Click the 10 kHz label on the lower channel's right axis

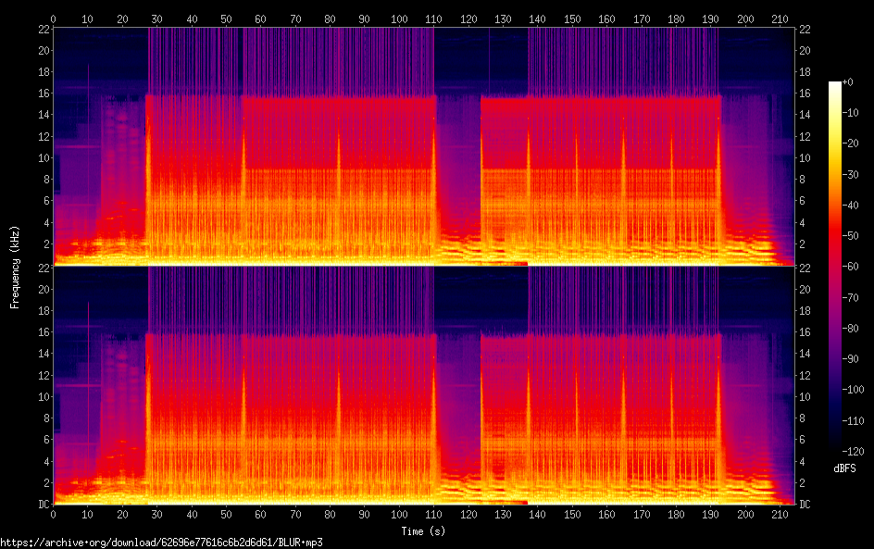[x=805, y=396]
